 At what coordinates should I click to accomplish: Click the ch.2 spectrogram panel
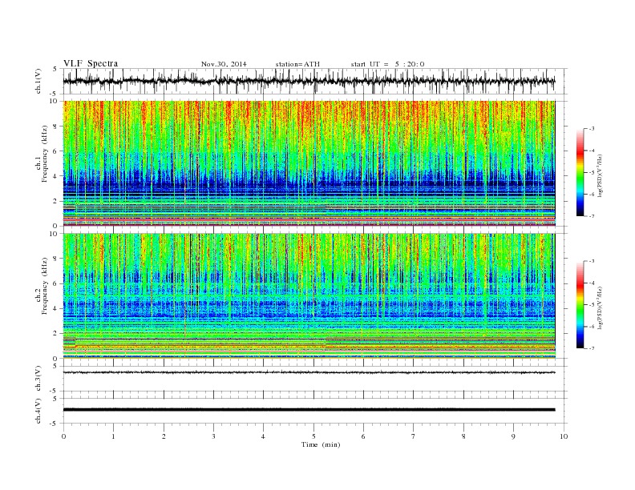point(309,296)
